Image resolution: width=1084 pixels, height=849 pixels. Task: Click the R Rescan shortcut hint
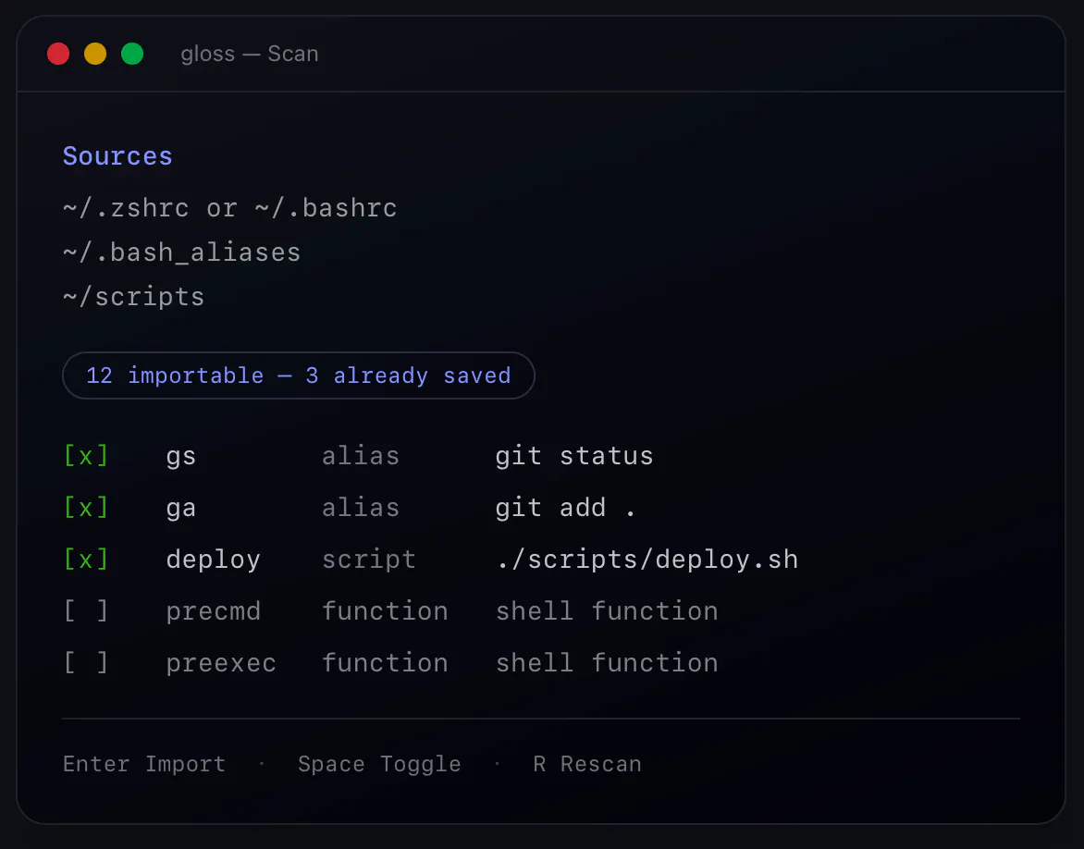point(587,764)
